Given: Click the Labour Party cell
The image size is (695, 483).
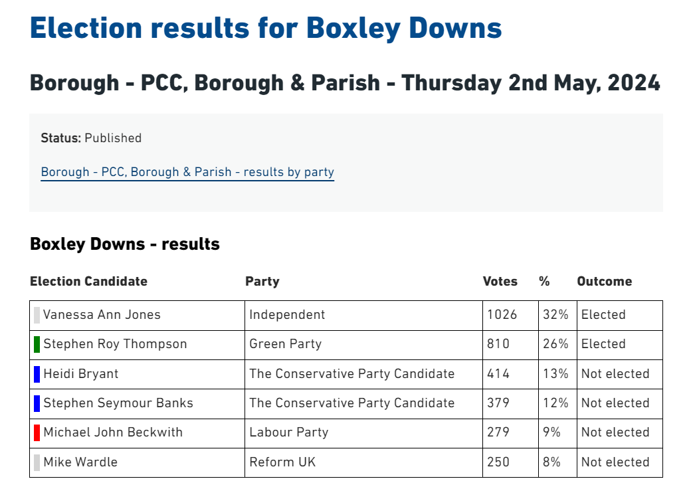Looking at the screenshot, I should pos(363,433).
